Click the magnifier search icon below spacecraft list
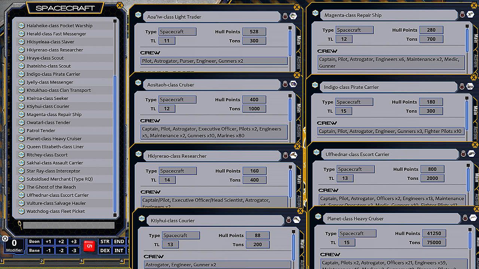 coord(19,224)
